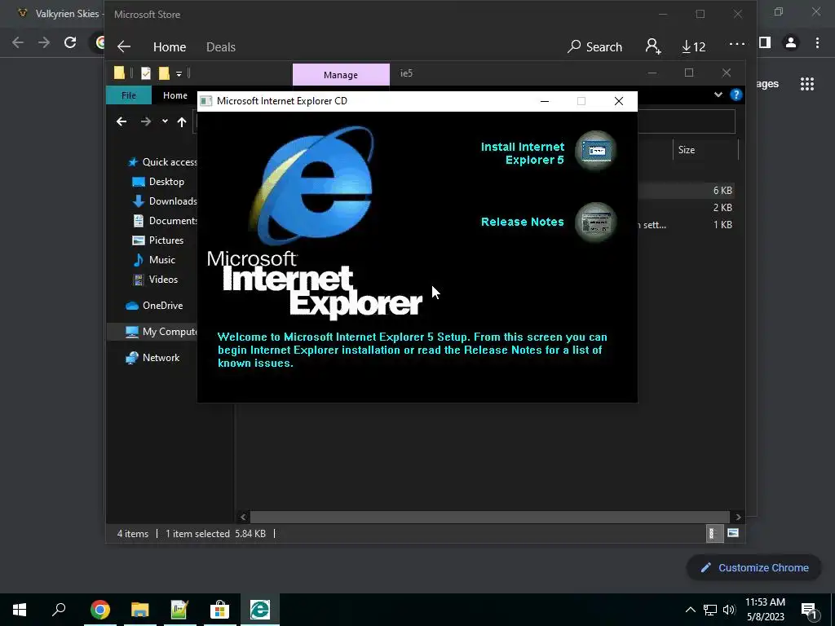
Task: Open downloads and updates in Microsoft Store
Action: pyautogui.click(x=693, y=46)
